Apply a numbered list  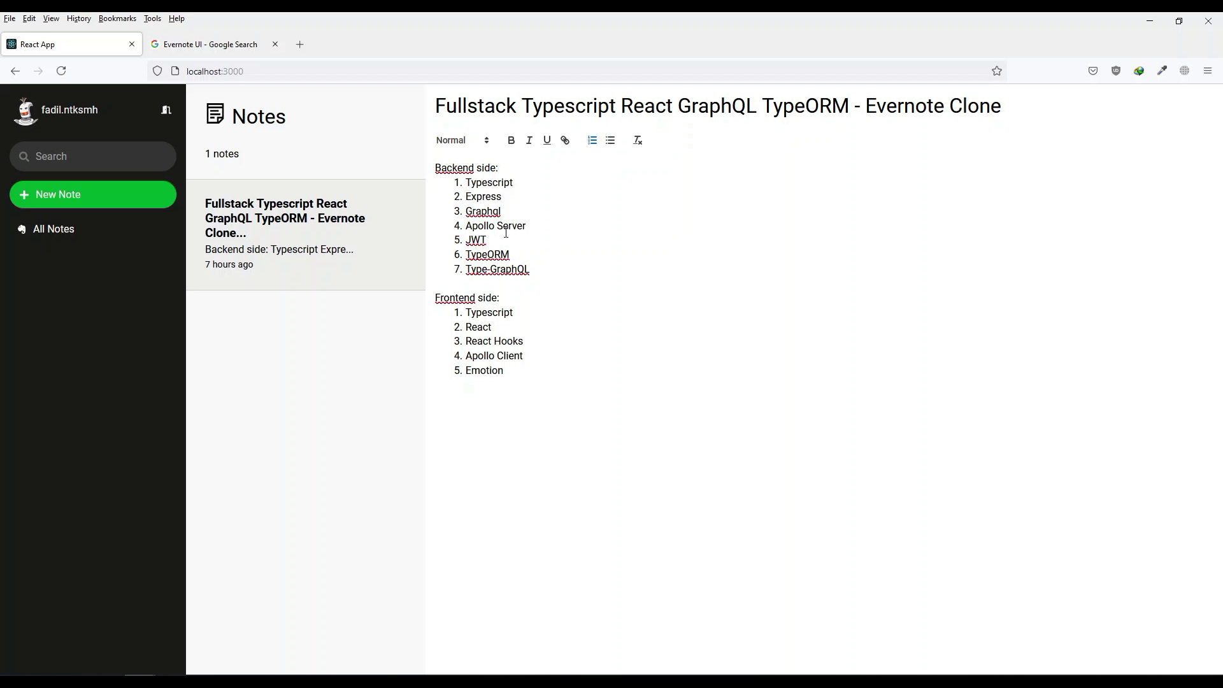point(592,140)
